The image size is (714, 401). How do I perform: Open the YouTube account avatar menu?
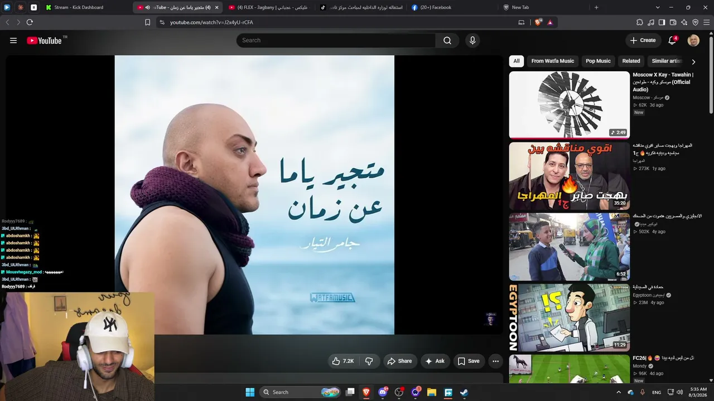tap(693, 40)
